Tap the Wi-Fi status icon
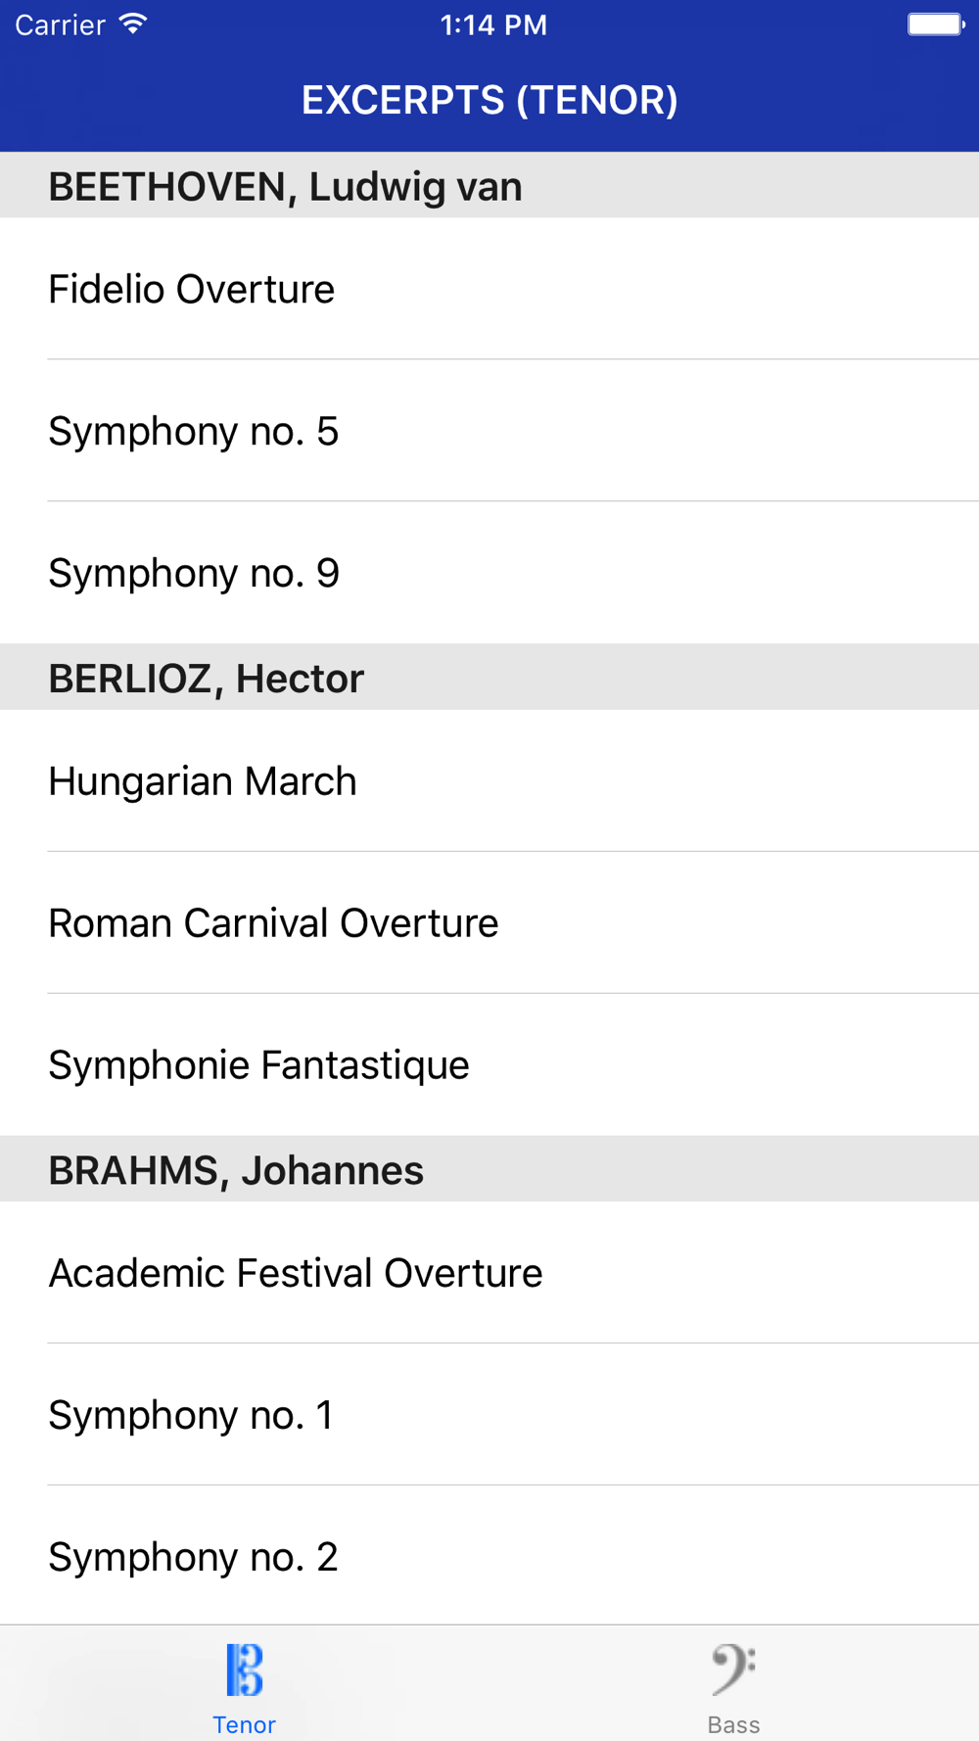 tap(133, 24)
